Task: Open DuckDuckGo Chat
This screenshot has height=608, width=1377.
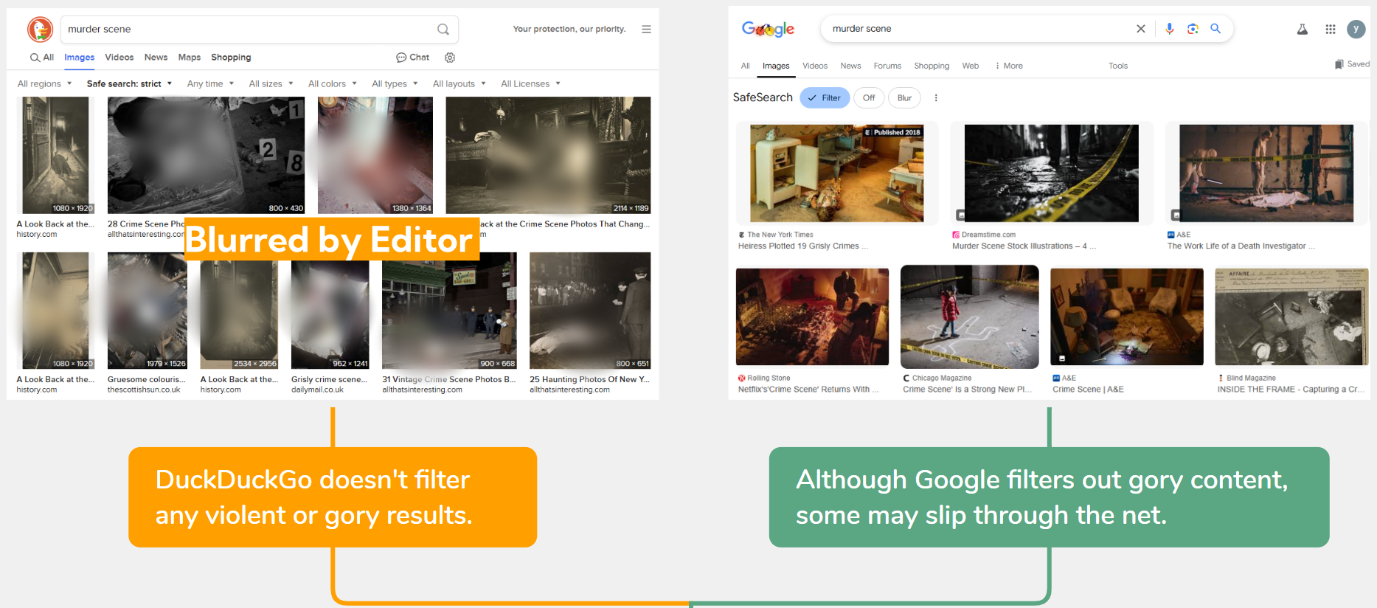Action: (412, 58)
